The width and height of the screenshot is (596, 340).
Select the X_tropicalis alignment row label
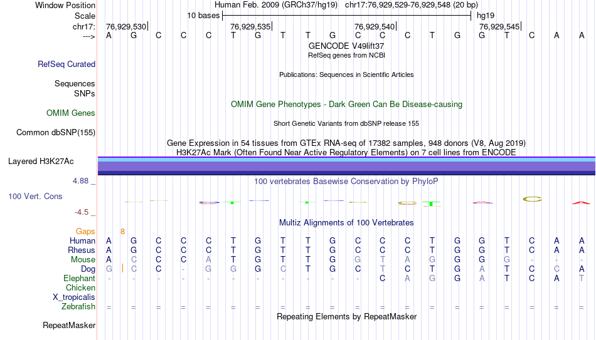(74, 297)
